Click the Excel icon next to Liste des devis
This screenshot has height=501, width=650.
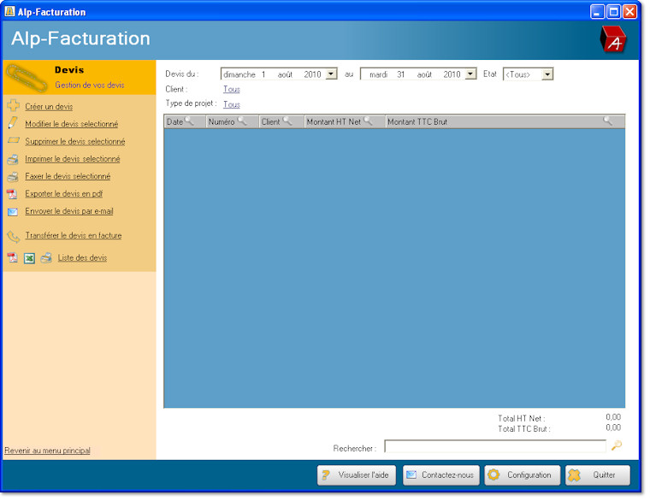(x=29, y=257)
